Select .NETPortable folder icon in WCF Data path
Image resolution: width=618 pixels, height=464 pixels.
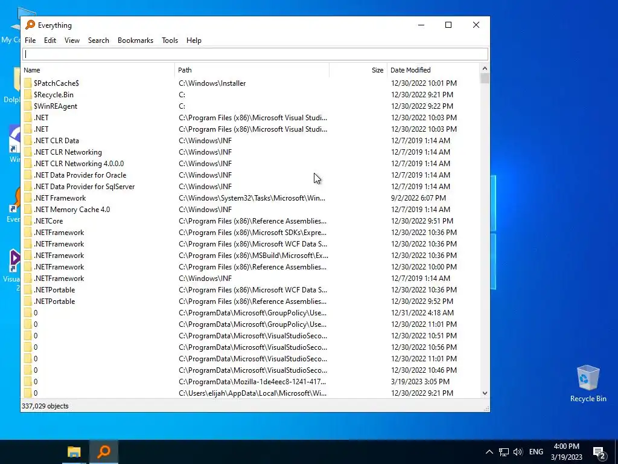[x=28, y=289]
